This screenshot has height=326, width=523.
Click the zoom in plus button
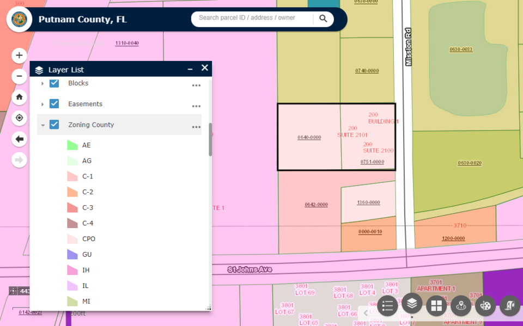19,56
